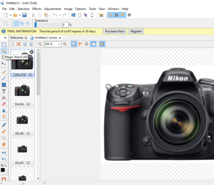Image resolution: width=214 pixels, height=185 pixels.
Task: Click the Paste clipboard icon
Action: pyautogui.click(x=46, y=15)
